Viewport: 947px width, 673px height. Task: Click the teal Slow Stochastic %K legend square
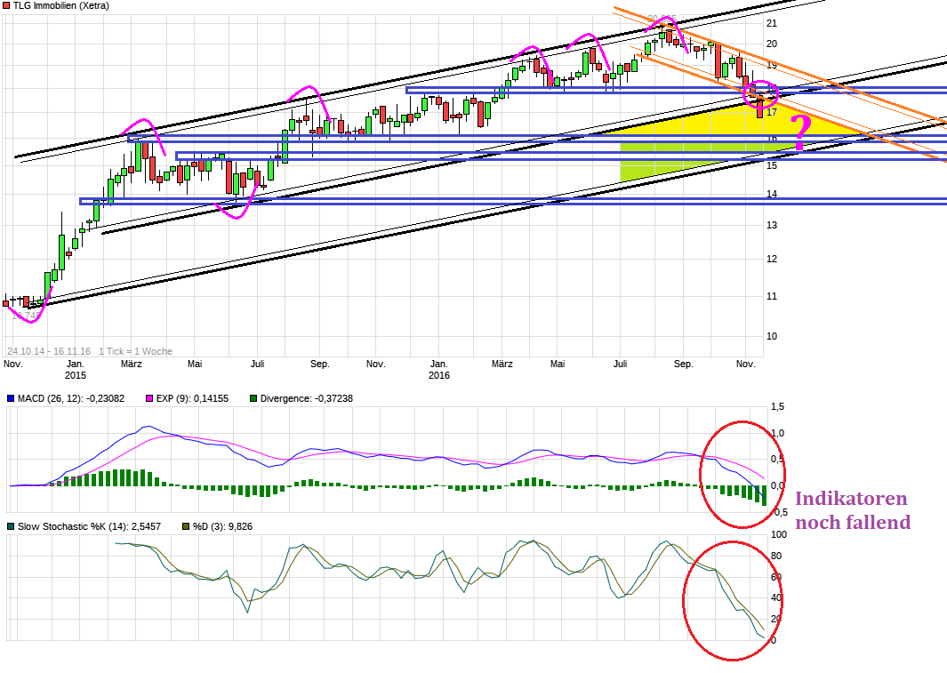pyautogui.click(x=10, y=526)
